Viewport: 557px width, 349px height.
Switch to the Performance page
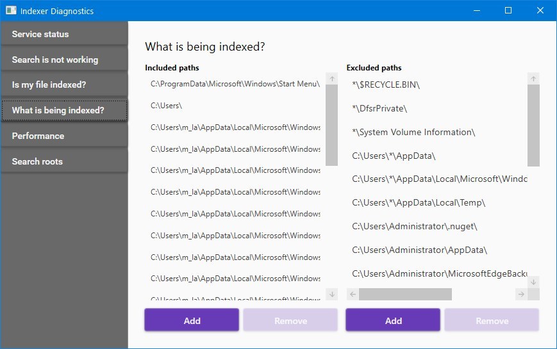(x=64, y=136)
